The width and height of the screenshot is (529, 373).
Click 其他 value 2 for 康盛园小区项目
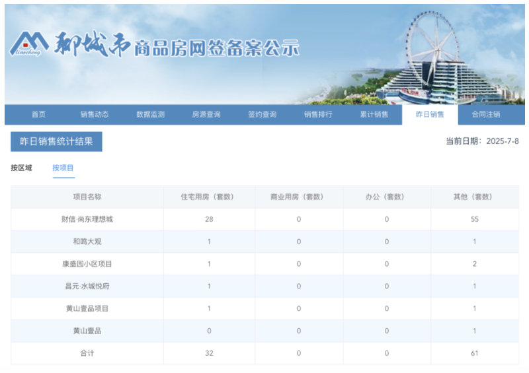(475, 264)
